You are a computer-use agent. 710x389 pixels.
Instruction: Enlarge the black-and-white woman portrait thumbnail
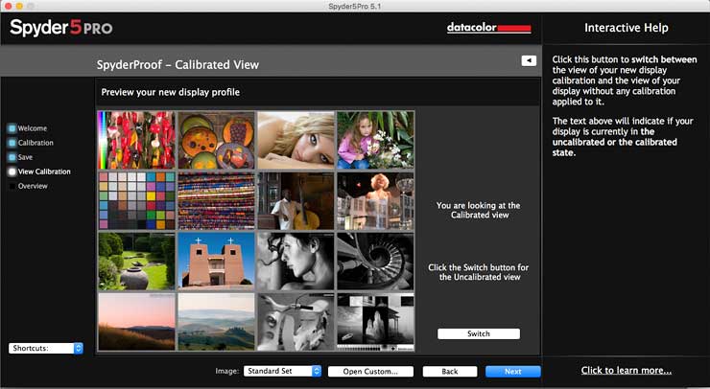coord(296,262)
